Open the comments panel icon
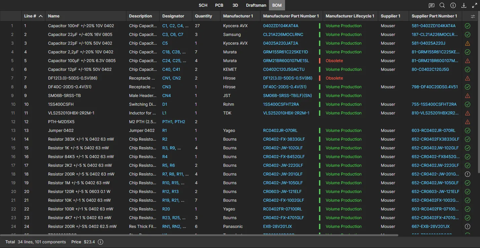Viewport: 480px width, 248px height. coord(432,5)
